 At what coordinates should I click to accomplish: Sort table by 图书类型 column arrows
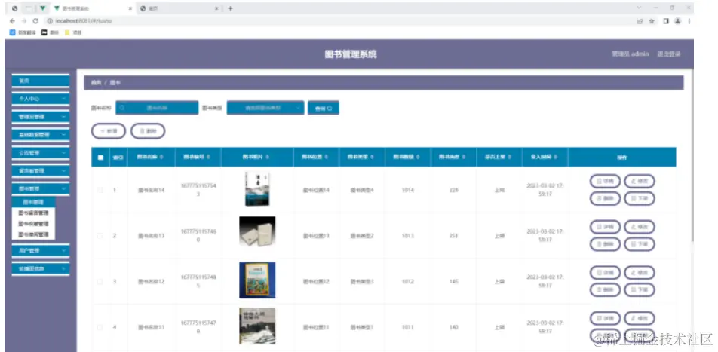[372, 157]
